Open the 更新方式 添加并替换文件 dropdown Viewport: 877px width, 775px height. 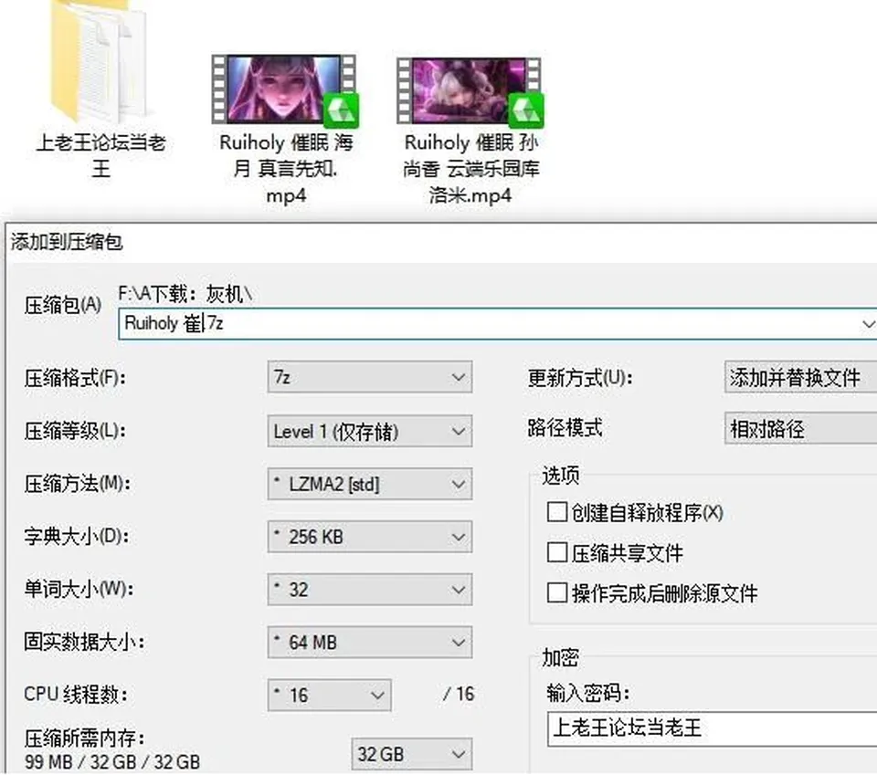(x=800, y=377)
